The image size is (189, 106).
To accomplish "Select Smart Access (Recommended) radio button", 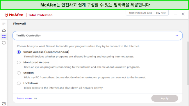I will [x=19, y=52].
